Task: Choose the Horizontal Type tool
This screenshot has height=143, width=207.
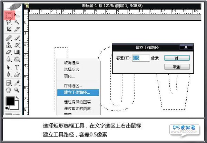Action: (x=17, y=67)
